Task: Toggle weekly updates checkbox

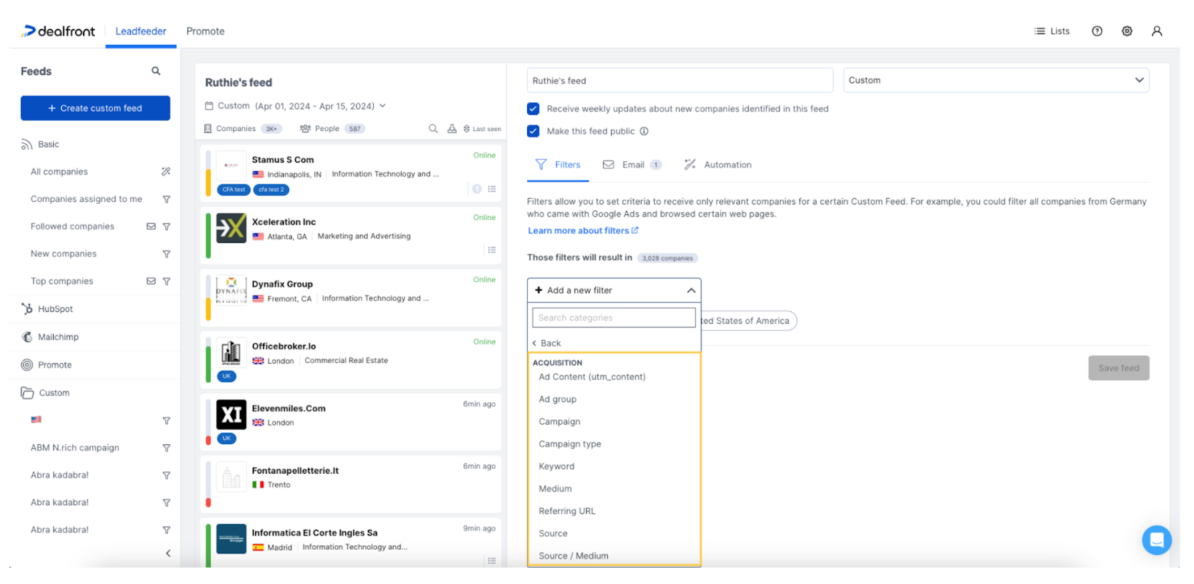Action: click(x=533, y=109)
